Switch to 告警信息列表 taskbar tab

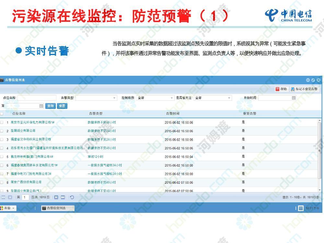point(58,208)
